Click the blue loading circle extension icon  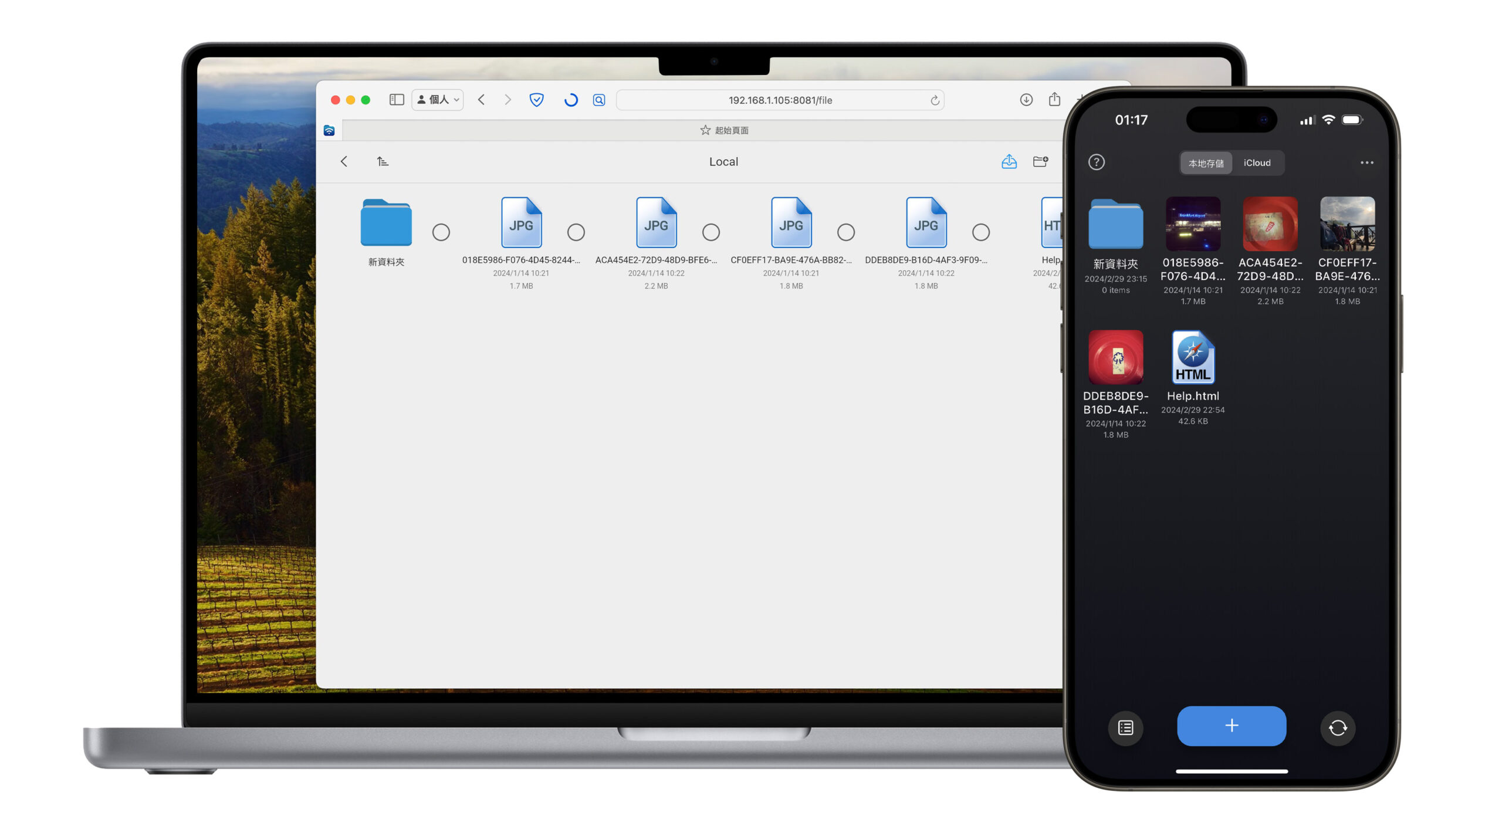click(x=570, y=100)
